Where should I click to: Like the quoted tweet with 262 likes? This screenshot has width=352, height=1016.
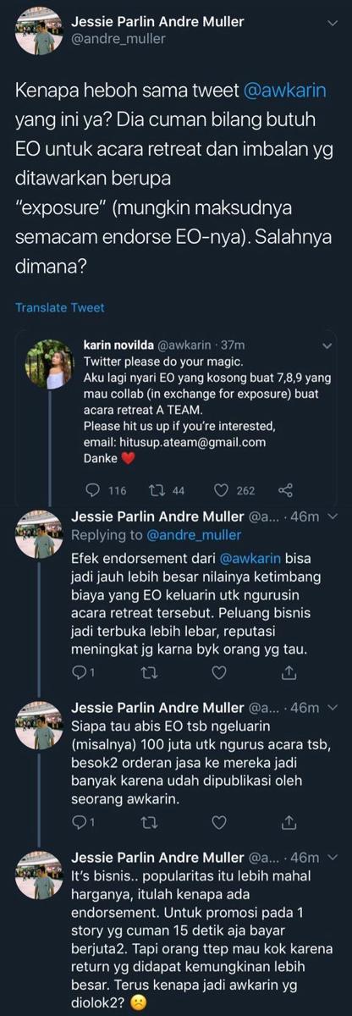pos(222,489)
